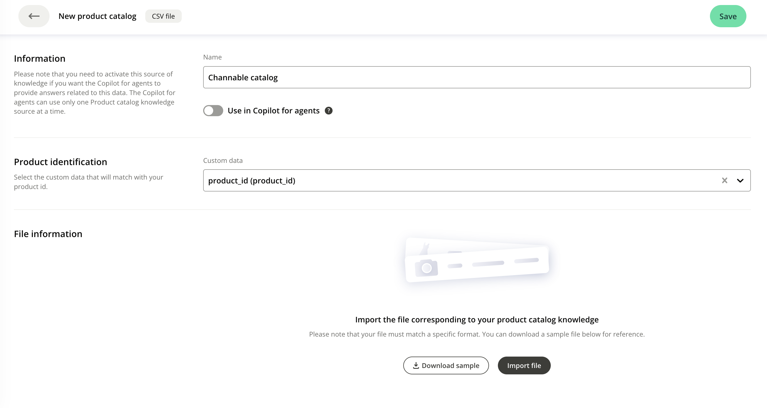Click the New product catalog title
The height and width of the screenshot is (408, 767).
(x=97, y=16)
